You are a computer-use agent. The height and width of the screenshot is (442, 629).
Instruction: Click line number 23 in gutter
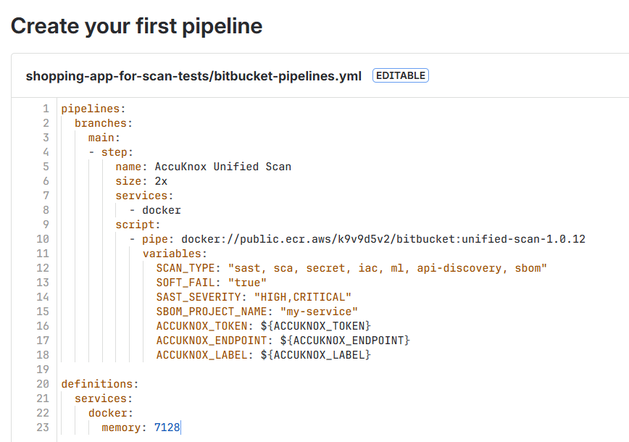43,428
